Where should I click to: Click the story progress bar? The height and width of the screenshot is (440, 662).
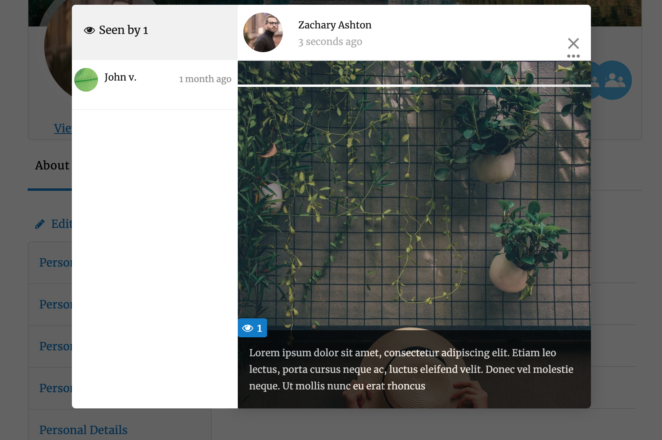click(x=414, y=85)
